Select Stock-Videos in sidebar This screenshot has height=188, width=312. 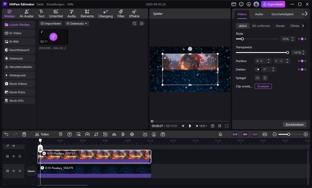(x=19, y=84)
